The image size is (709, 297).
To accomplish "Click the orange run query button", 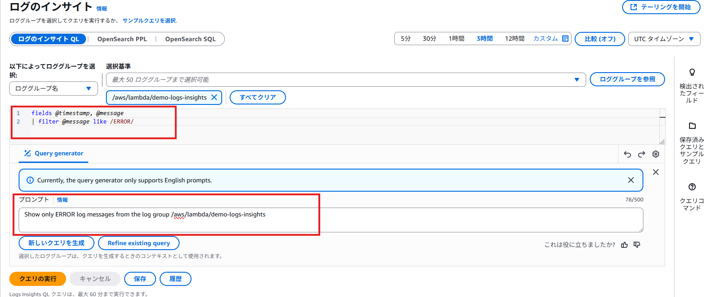I will [38, 279].
